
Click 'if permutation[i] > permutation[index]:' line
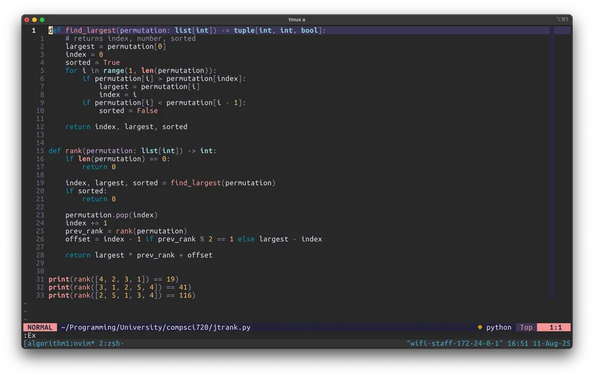[164, 78]
